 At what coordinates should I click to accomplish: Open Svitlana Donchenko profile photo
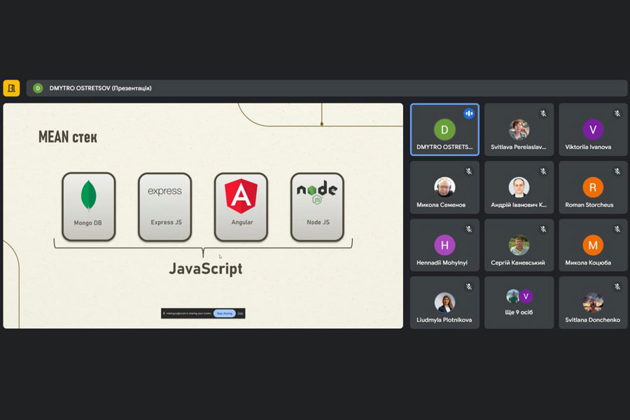[x=593, y=302]
